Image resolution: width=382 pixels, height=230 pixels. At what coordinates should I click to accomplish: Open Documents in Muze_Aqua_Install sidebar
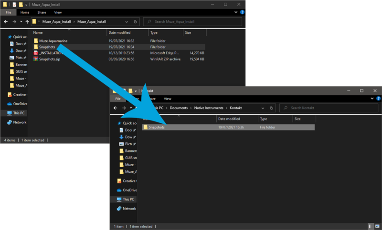[x=18, y=44]
